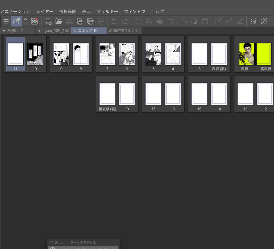This screenshot has height=249, width=274.
Task: Select page 12 thumbnail
Action: tap(265, 94)
